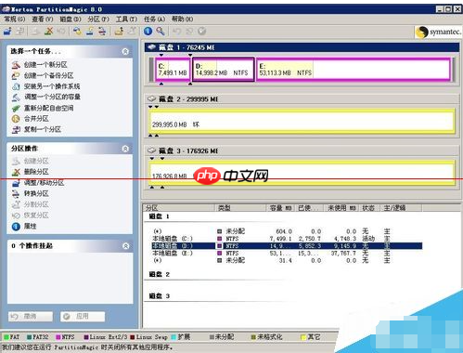Click the 磁盘 2 group in partition list
This screenshot has height=353, width=463.
pos(160,274)
